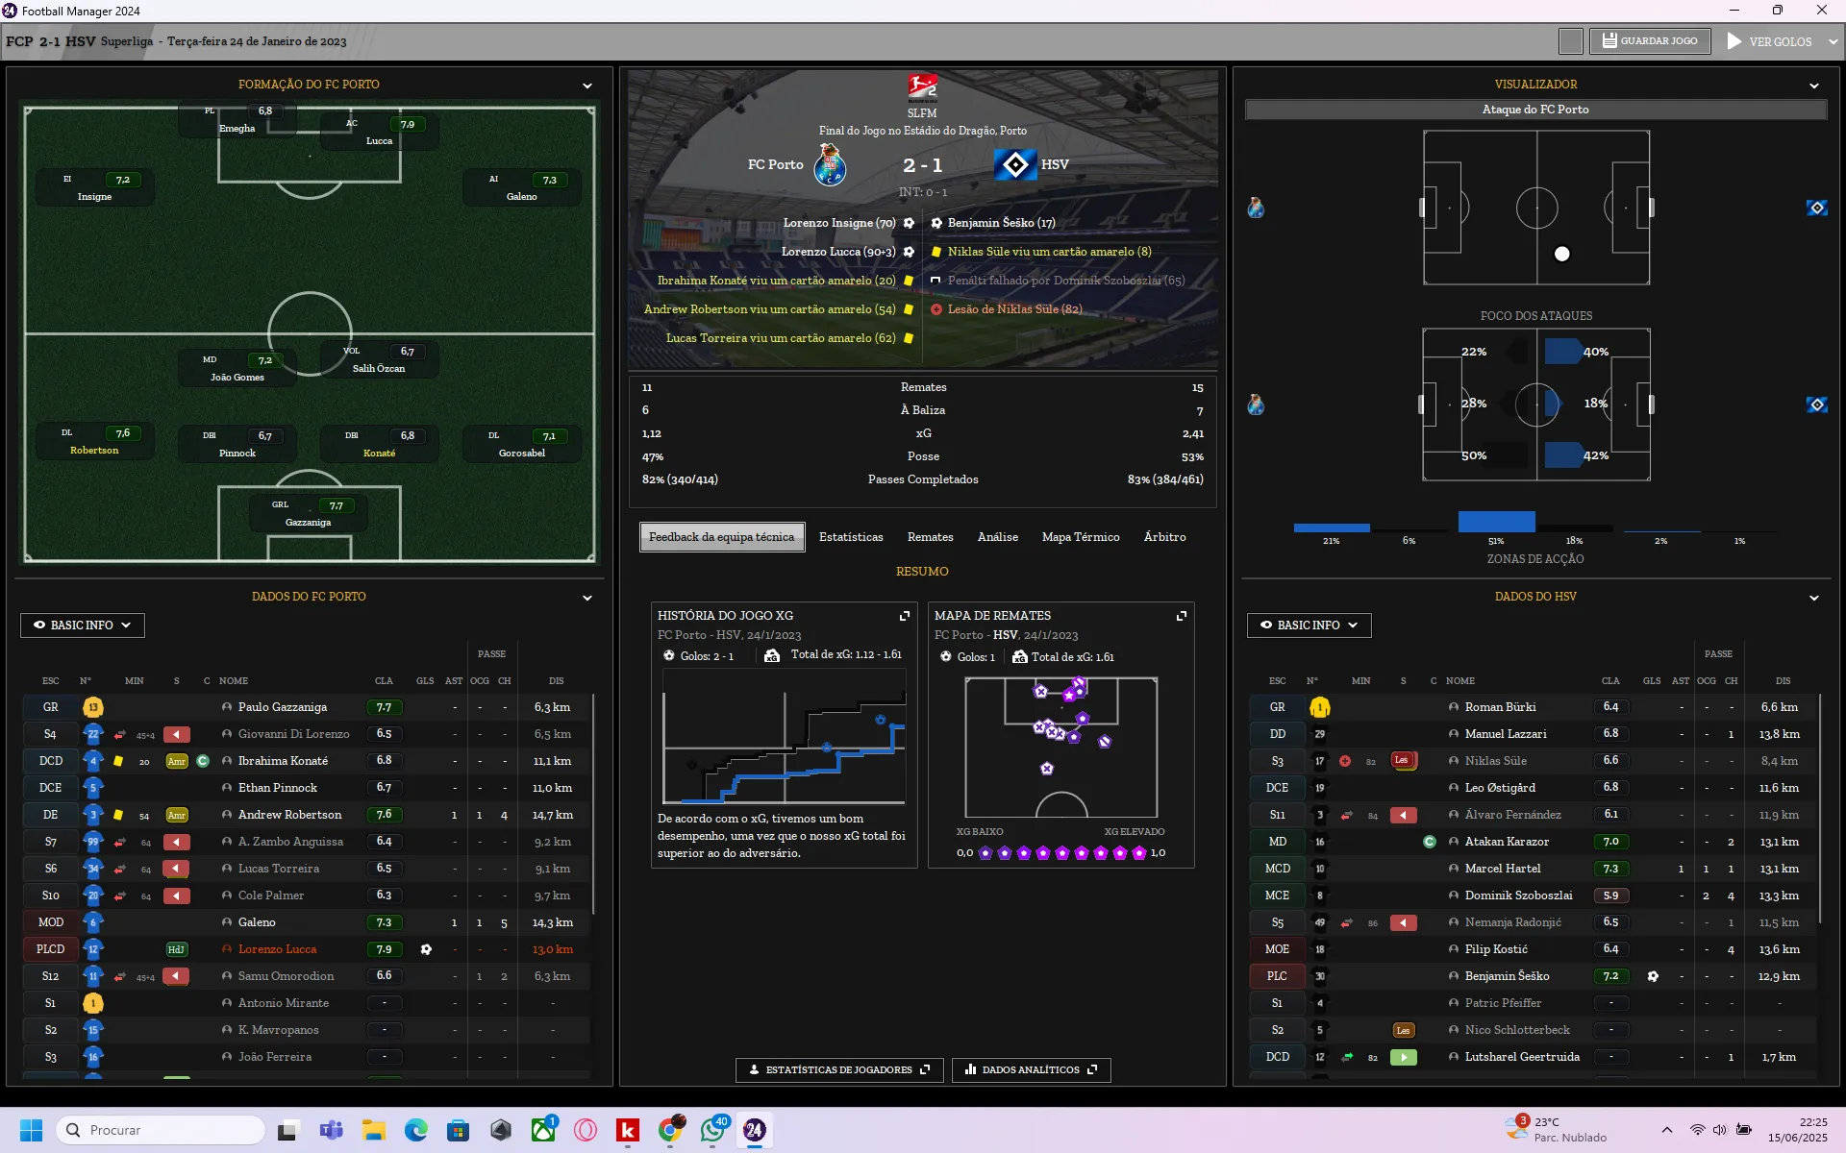Click the FC Porto crest beside Foco dos Ataques
Screen dimensions: 1846x1153
pos(1256,405)
